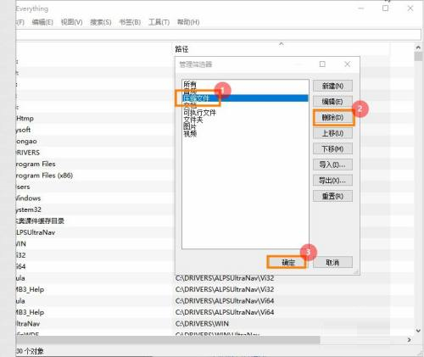Click horizontal scrollbar right arrow
Viewport: 424px width, 357px height.
(x=410, y=340)
